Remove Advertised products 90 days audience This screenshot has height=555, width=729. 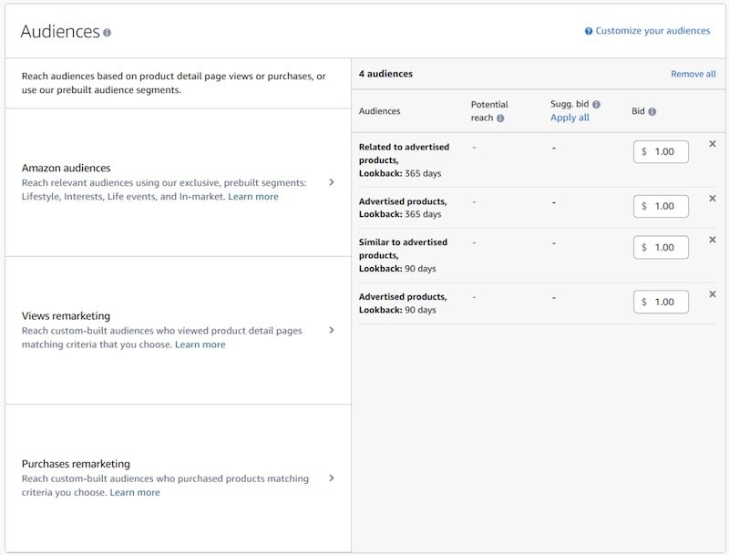click(713, 294)
